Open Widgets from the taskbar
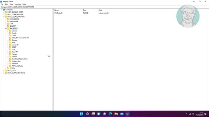This screenshot has height=117, width=209. coord(99,114)
